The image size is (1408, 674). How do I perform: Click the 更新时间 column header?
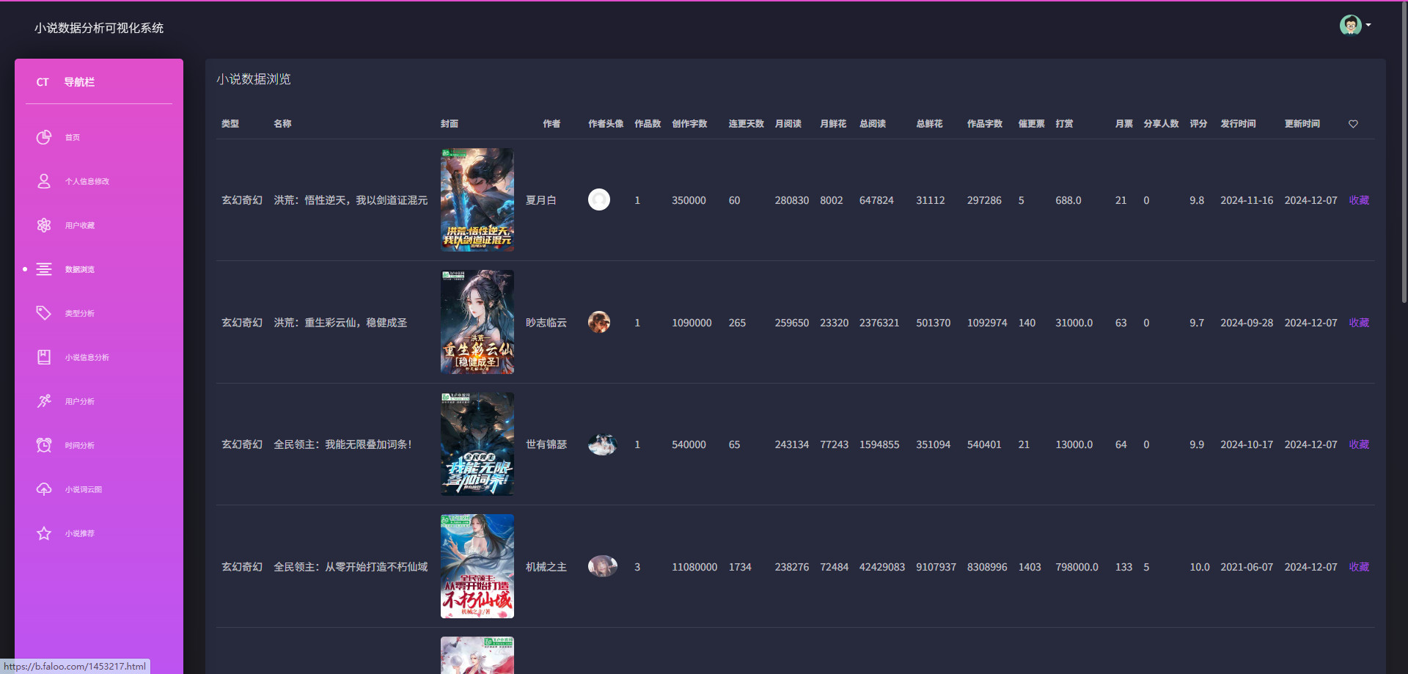point(1302,124)
